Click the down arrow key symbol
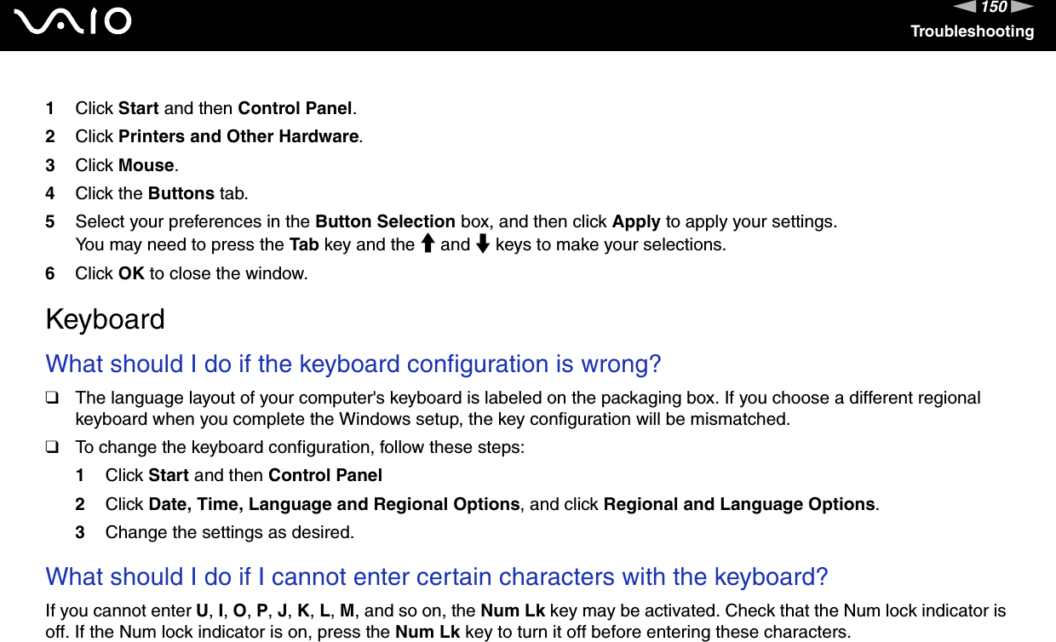 tap(482, 245)
